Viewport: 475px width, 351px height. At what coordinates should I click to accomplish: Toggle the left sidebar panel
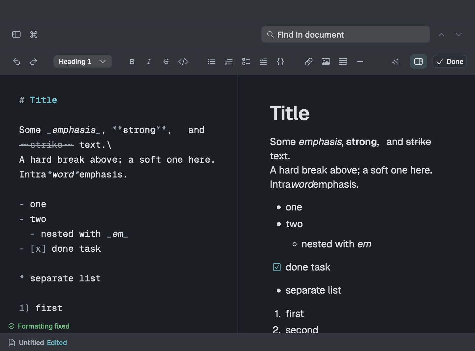[x=16, y=35]
